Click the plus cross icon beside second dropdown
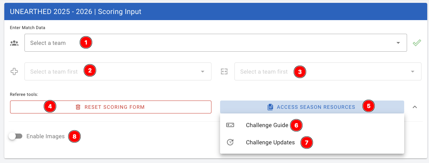 (x=14, y=72)
